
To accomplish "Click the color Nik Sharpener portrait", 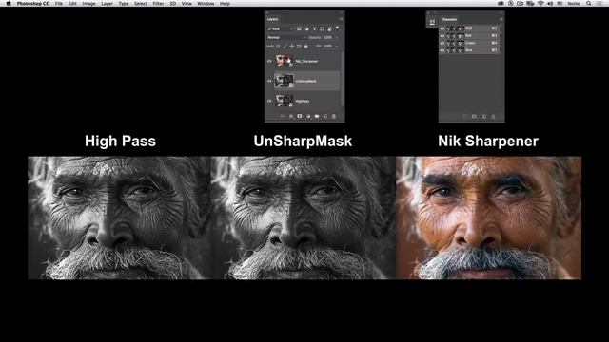I will pyautogui.click(x=488, y=218).
